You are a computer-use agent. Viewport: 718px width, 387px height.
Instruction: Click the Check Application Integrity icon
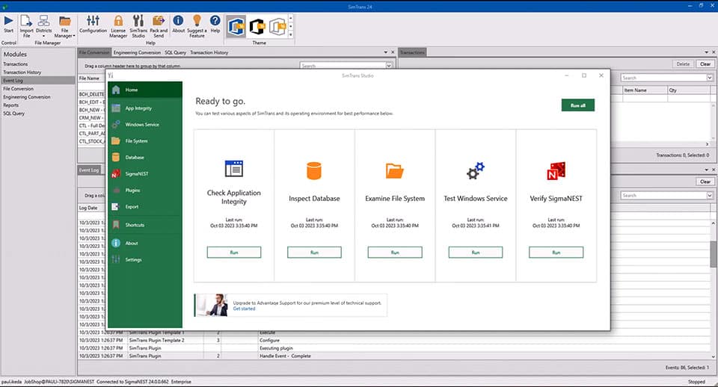(234, 168)
